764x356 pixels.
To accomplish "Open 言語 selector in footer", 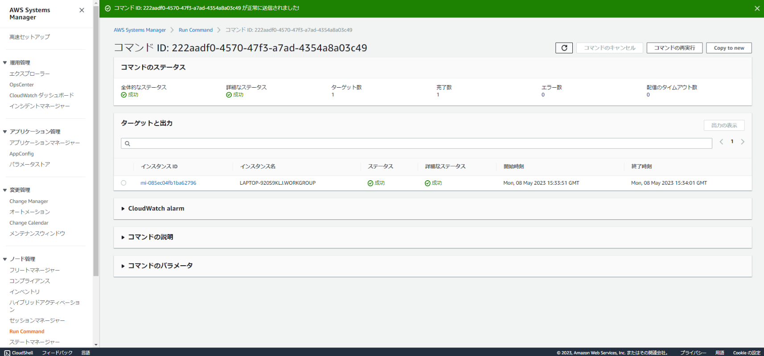I will [x=86, y=352].
